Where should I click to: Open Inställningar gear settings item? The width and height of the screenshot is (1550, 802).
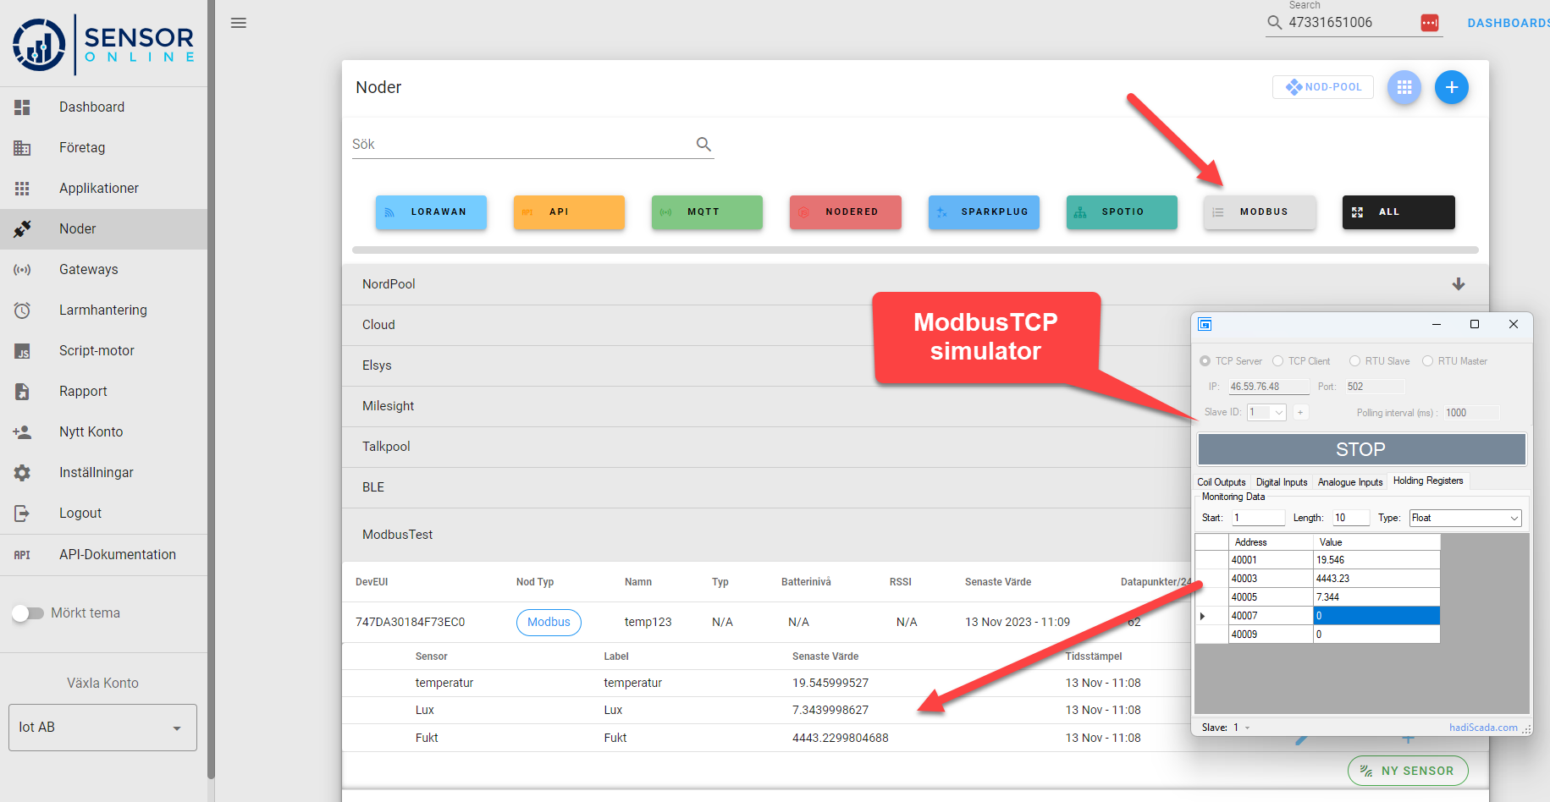point(96,472)
